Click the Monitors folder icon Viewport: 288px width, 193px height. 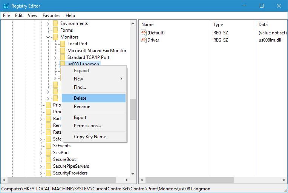[55, 37]
